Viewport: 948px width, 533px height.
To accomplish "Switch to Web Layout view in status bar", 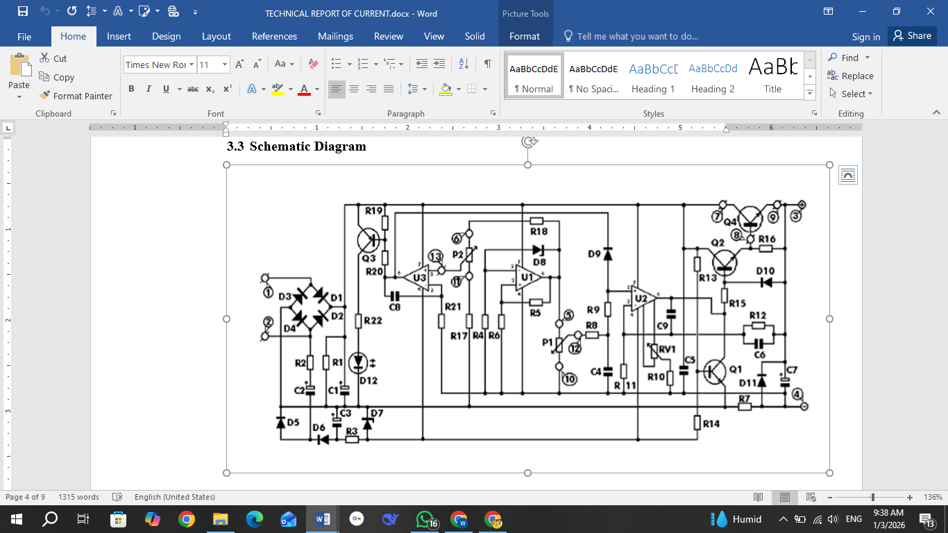I will pos(811,497).
